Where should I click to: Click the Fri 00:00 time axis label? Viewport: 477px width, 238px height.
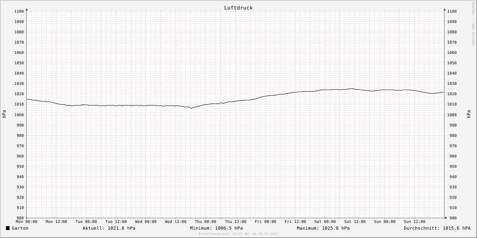click(x=266, y=222)
